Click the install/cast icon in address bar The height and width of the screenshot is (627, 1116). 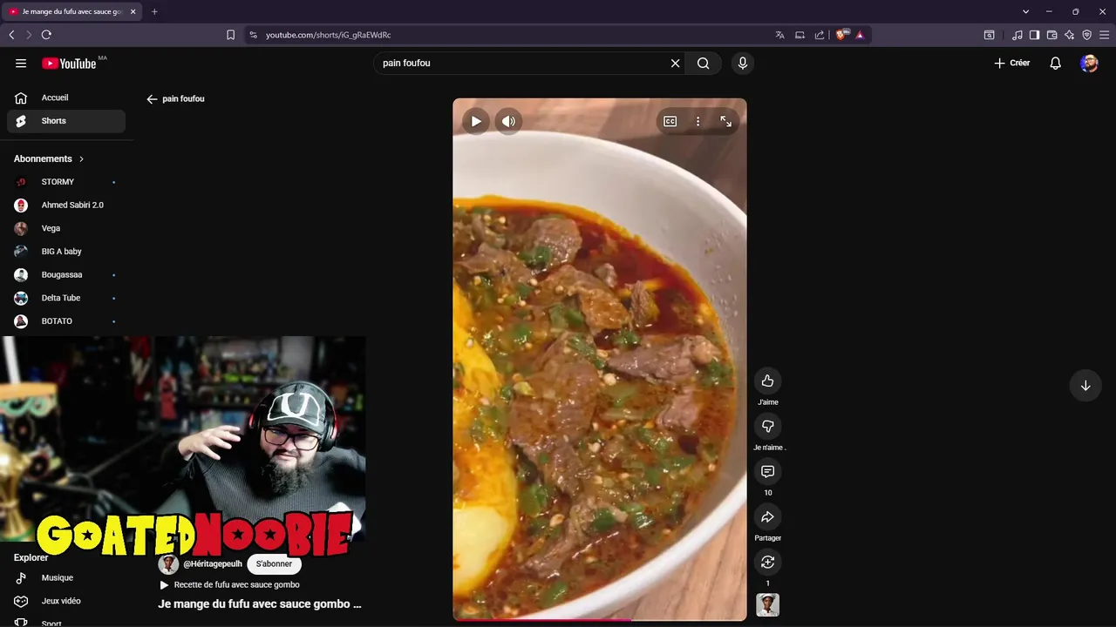(x=800, y=35)
